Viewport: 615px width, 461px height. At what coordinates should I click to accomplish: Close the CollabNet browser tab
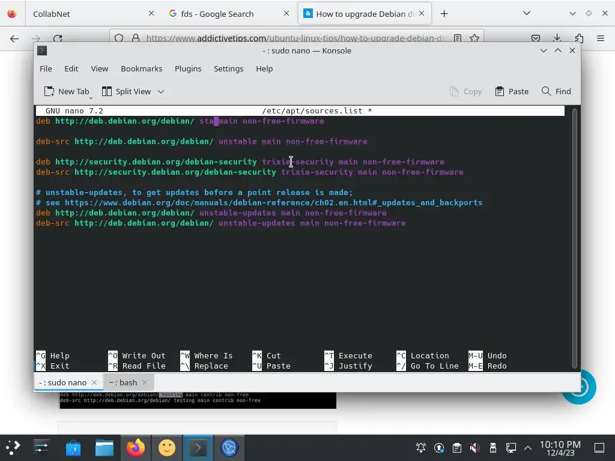coord(151,13)
